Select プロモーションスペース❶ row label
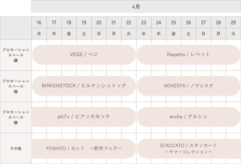Image resolution: width=241 pixels, height=164 pixels. (16, 55)
